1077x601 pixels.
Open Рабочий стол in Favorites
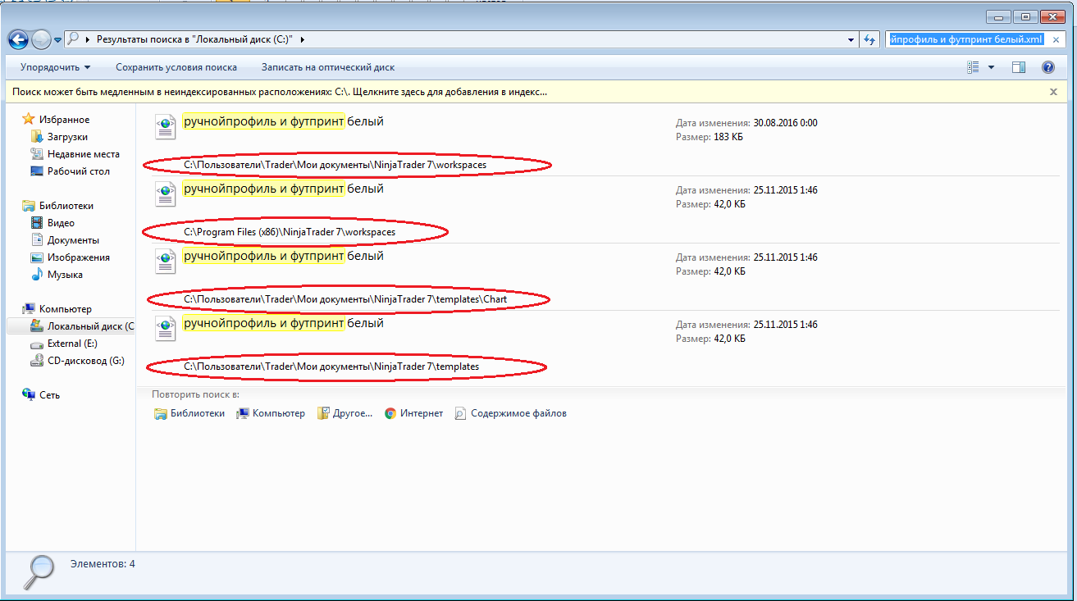78,171
